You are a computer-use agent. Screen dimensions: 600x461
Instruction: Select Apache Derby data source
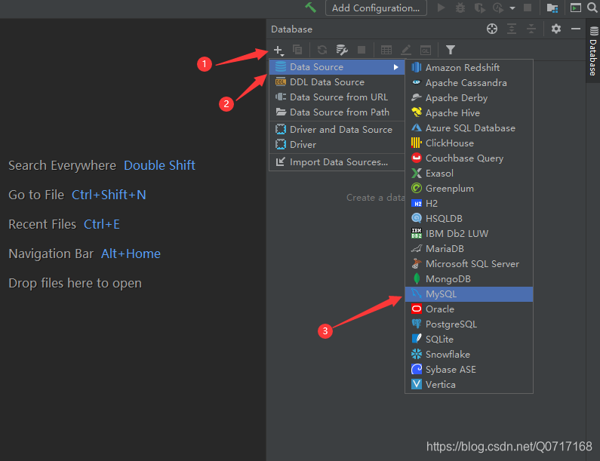(x=469, y=98)
